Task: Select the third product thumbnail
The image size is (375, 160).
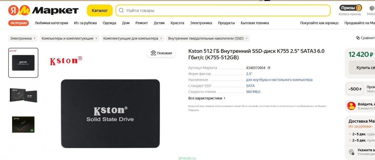Action: click(23, 124)
